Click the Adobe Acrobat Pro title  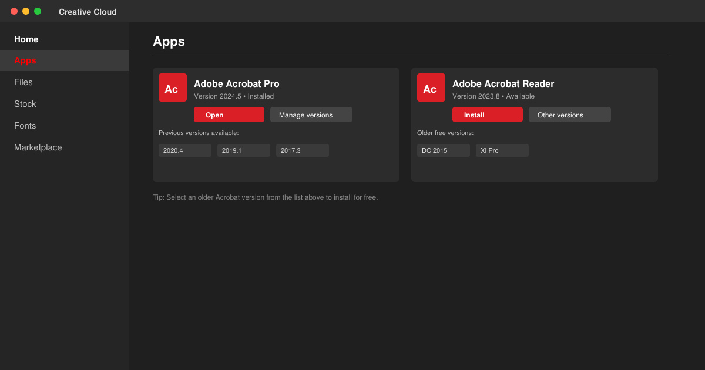tap(237, 84)
